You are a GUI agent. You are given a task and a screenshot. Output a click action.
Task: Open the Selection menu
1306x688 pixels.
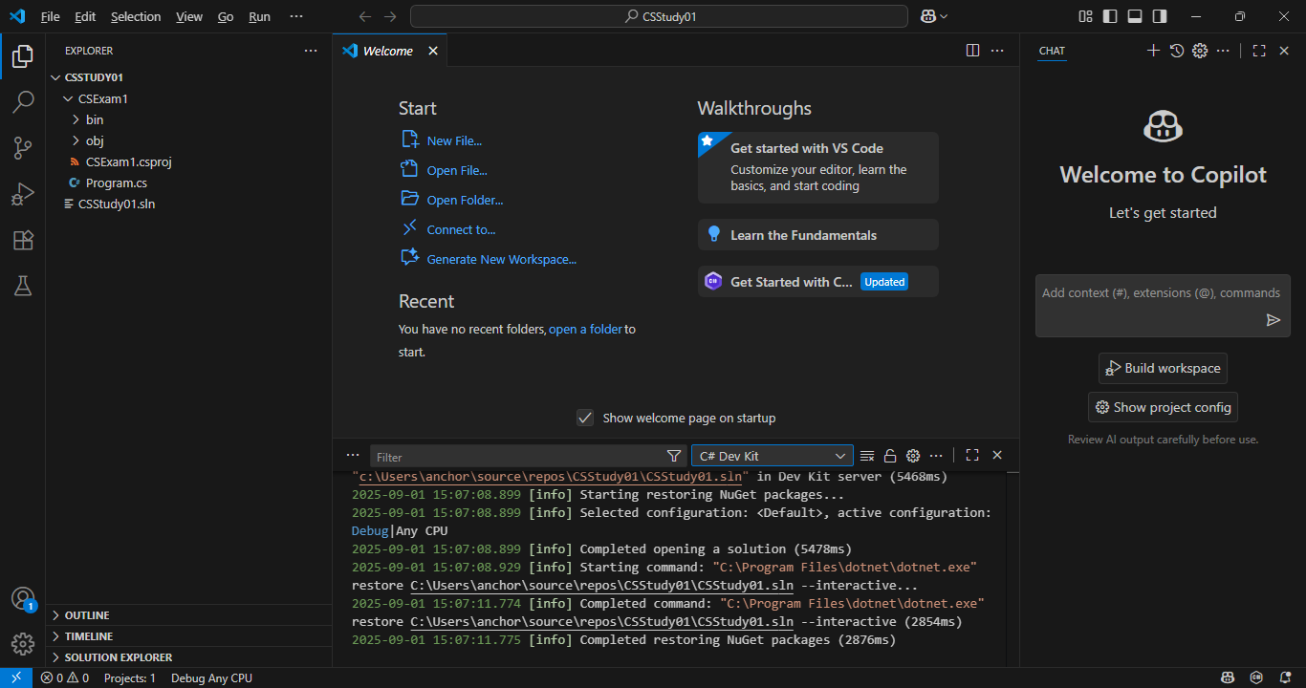[136, 16]
